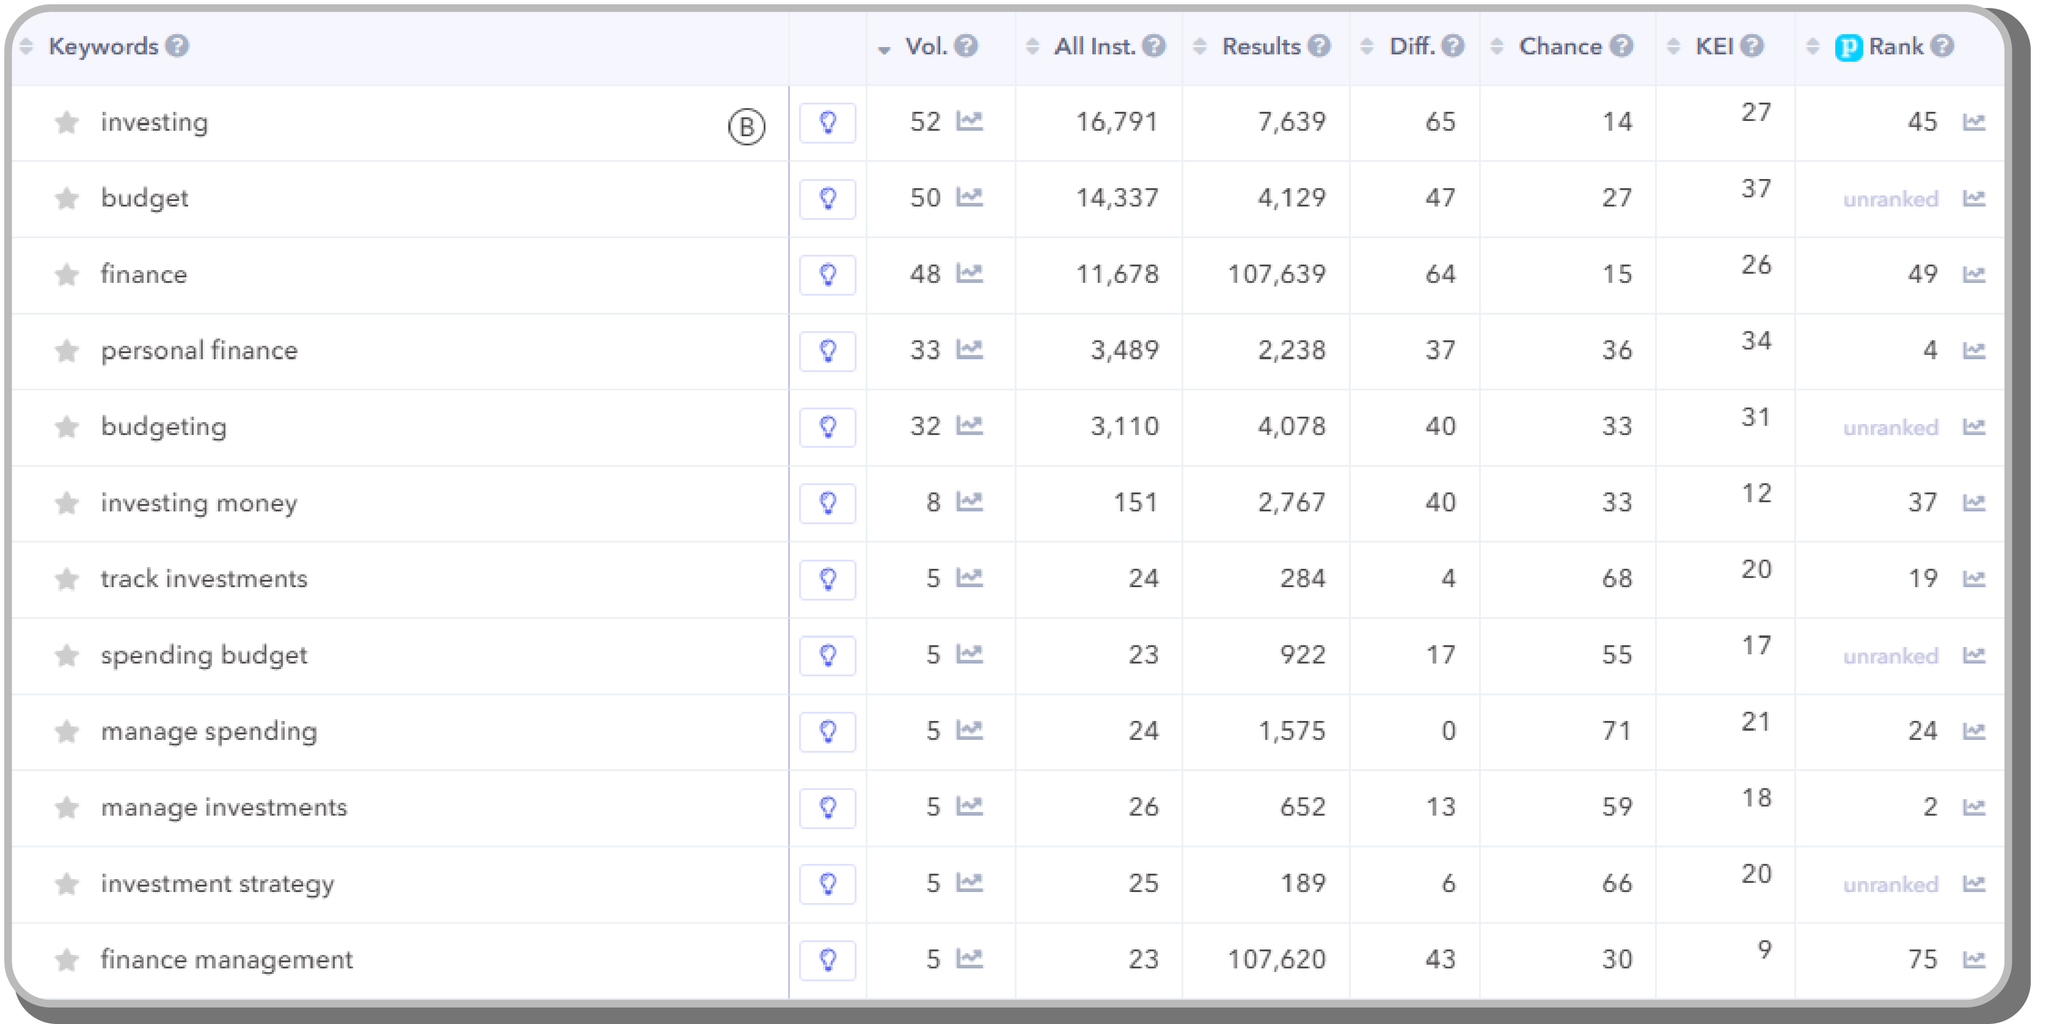Show volume history chart for 'spending budget'

point(970,655)
